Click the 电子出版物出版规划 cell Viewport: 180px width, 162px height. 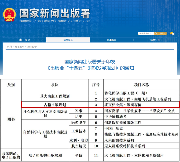[x=45, y=155]
